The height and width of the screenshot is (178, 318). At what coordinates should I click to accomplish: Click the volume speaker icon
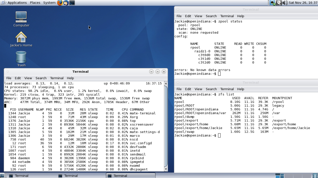point(285,3)
